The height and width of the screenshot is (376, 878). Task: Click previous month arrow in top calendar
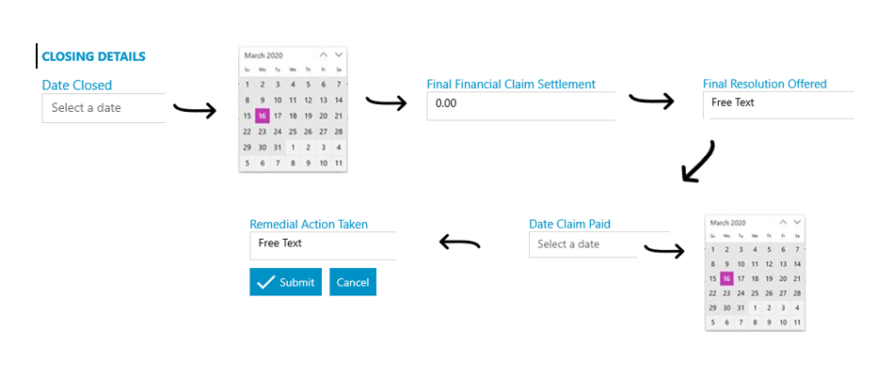point(323,55)
